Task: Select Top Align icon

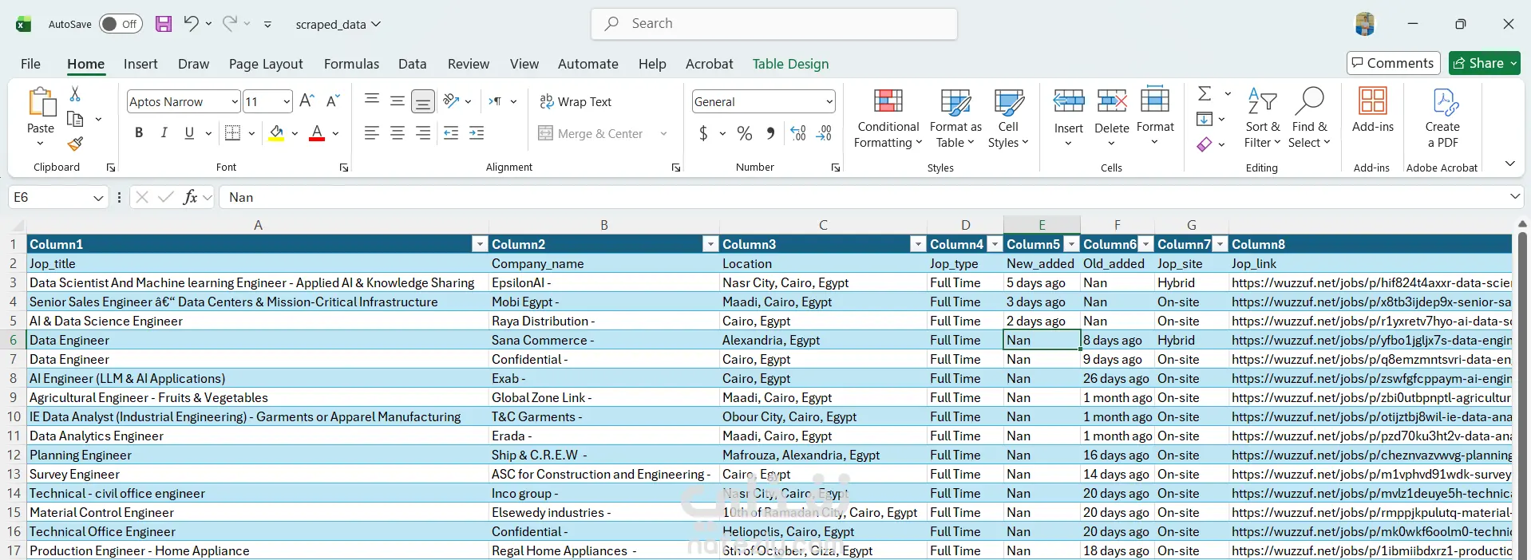Action: click(x=371, y=101)
